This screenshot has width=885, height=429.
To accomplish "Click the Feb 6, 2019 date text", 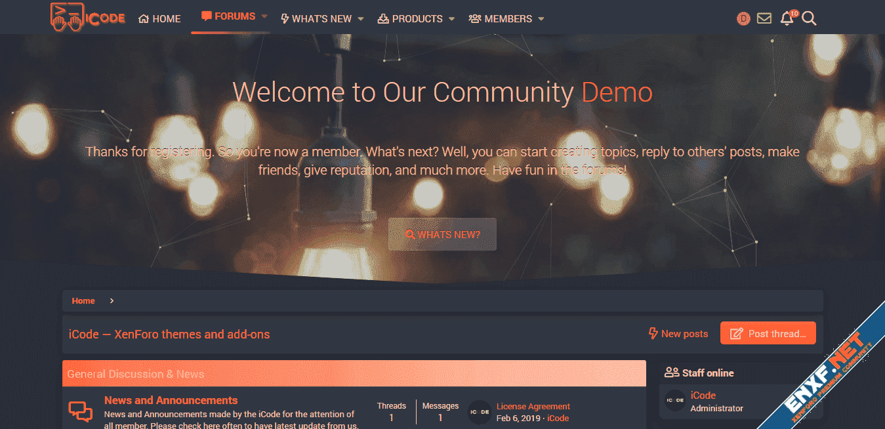I will 518,419.
